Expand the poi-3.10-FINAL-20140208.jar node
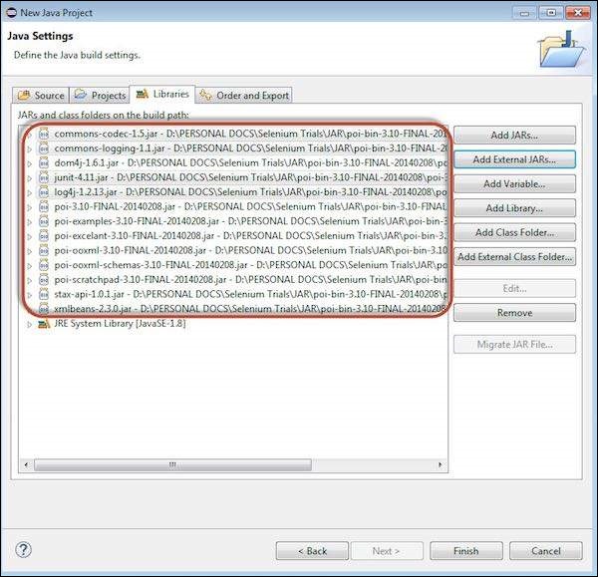The width and height of the screenshot is (598, 577). coord(29,207)
